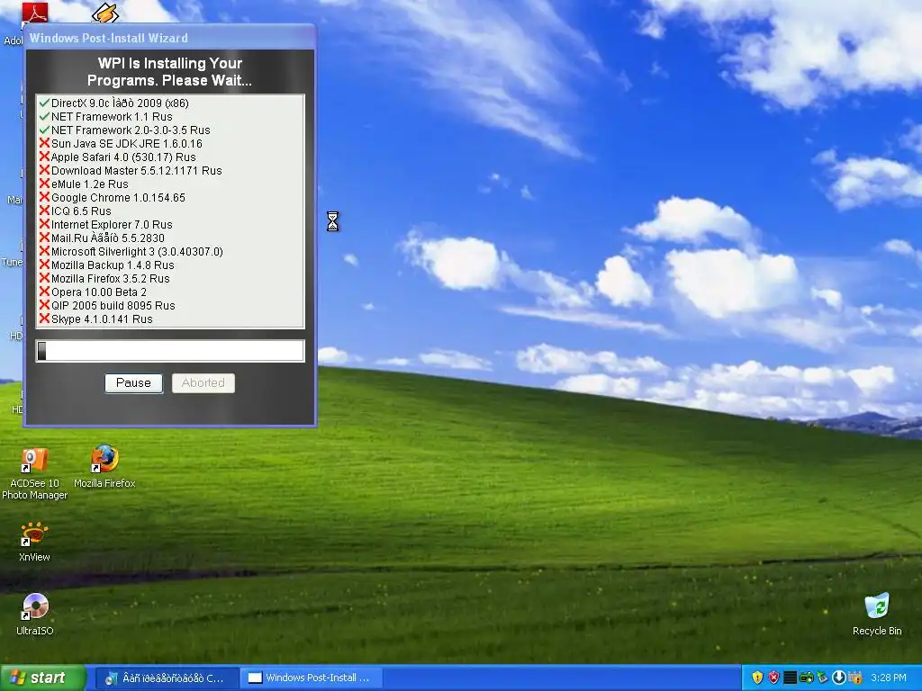Click the round download-arrow tray icon
The height and width of the screenshot is (691, 922).
tap(838, 678)
